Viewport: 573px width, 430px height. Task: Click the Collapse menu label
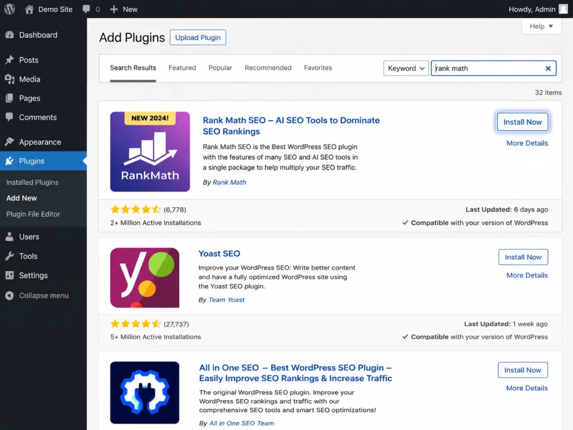click(x=44, y=296)
